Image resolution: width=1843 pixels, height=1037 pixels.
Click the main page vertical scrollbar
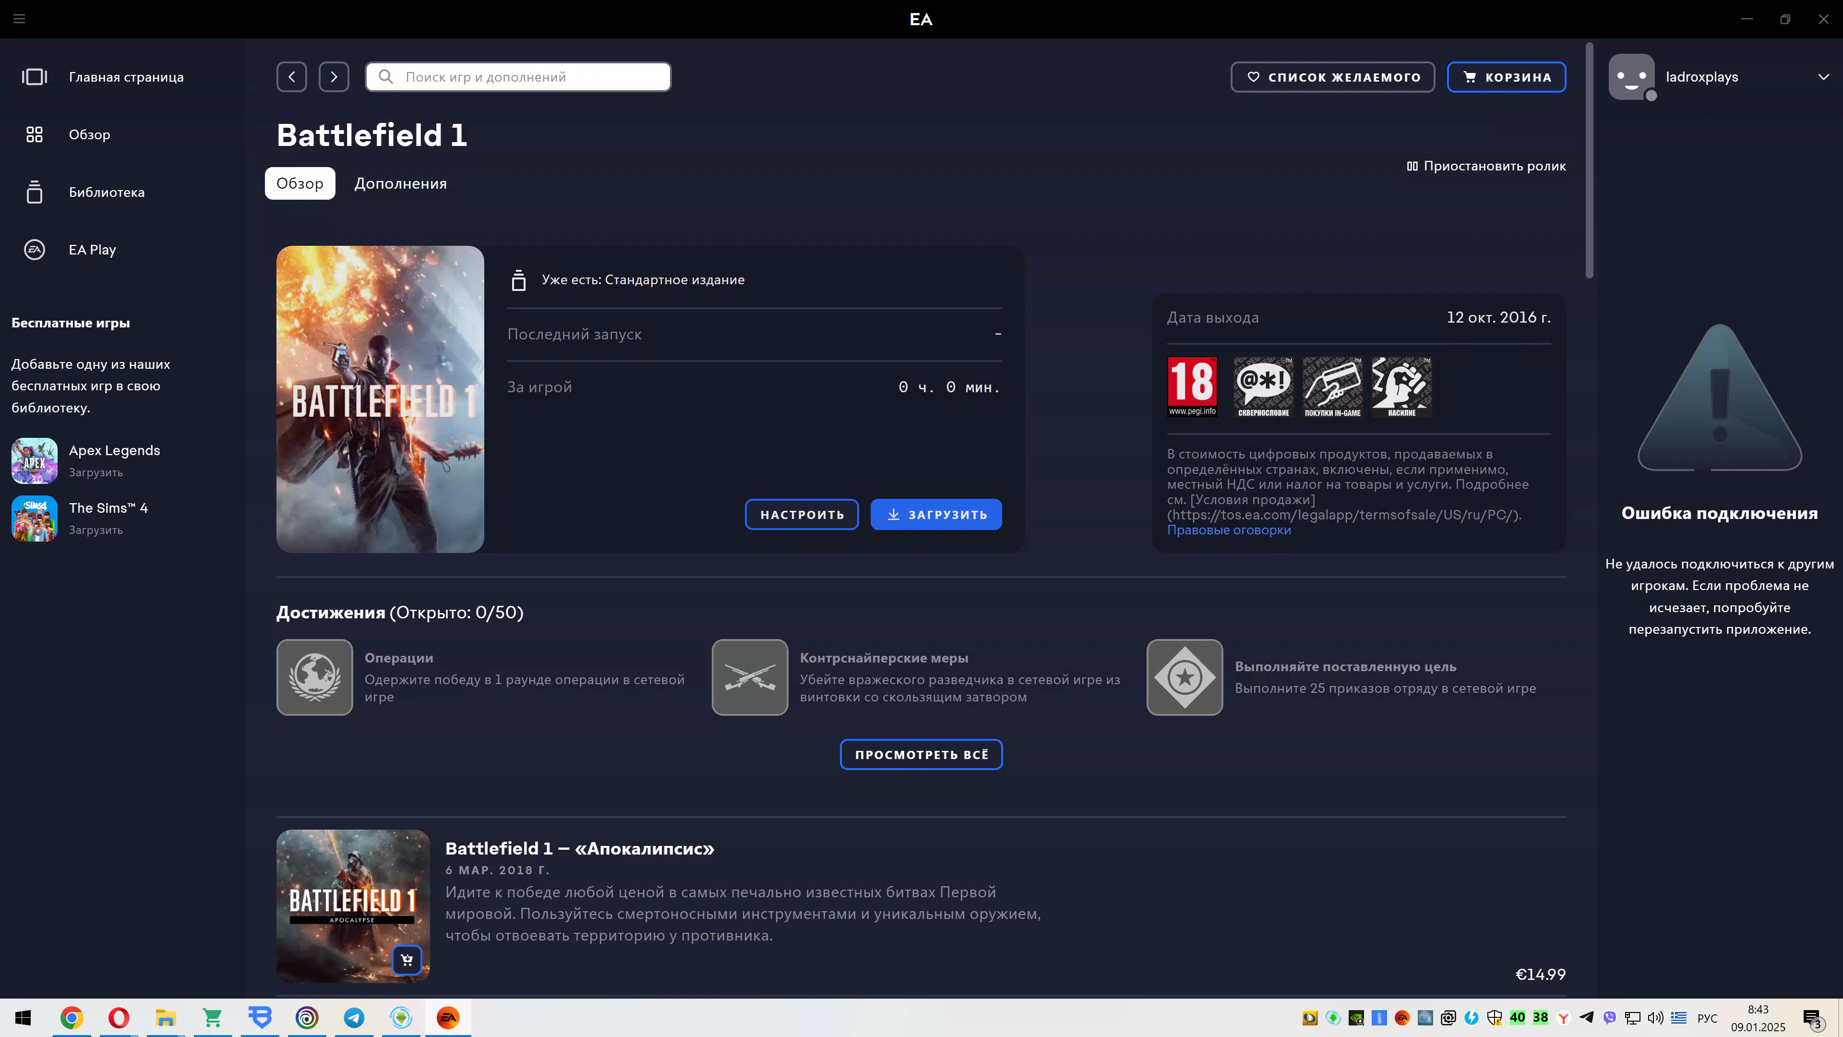(1589, 161)
